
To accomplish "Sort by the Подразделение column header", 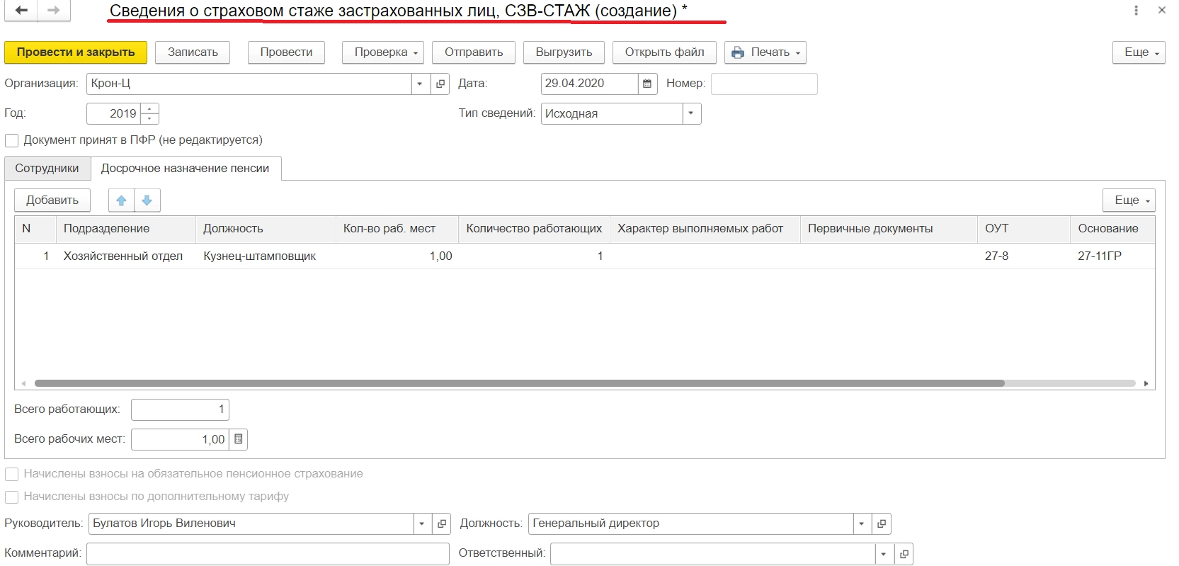I will click(x=126, y=229).
